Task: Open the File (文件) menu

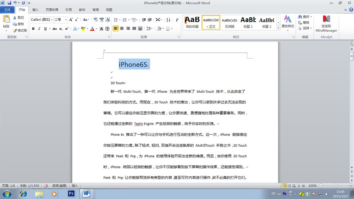Action: pos(7,10)
